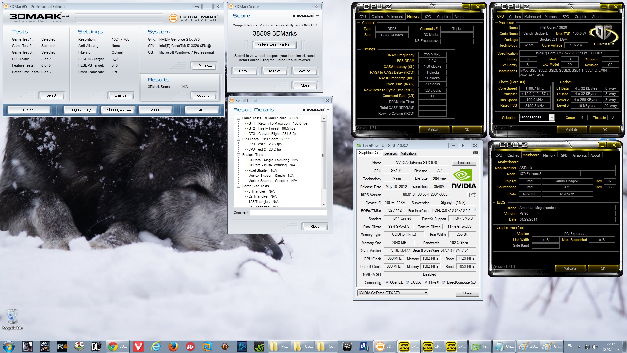Toggle the PhysX checkbox
This screenshot has height=353, width=627.
coord(426,282)
